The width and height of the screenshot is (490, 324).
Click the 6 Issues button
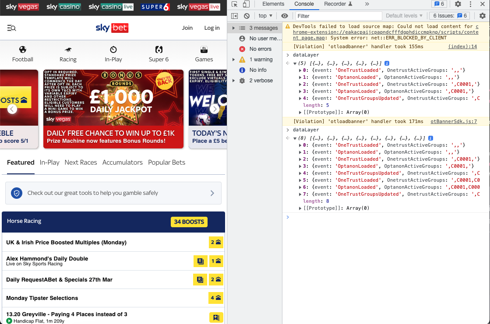pyautogui.click(x=450, y=16)
